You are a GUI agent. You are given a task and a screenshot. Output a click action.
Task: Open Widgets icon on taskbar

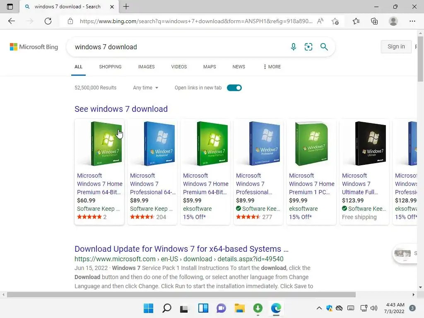click(203, 308)
